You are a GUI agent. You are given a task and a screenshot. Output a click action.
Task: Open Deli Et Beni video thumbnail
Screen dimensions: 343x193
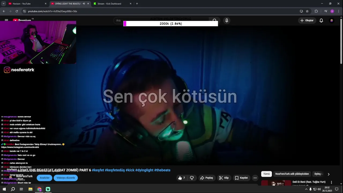pyautogui.click(x=276, y=183)
